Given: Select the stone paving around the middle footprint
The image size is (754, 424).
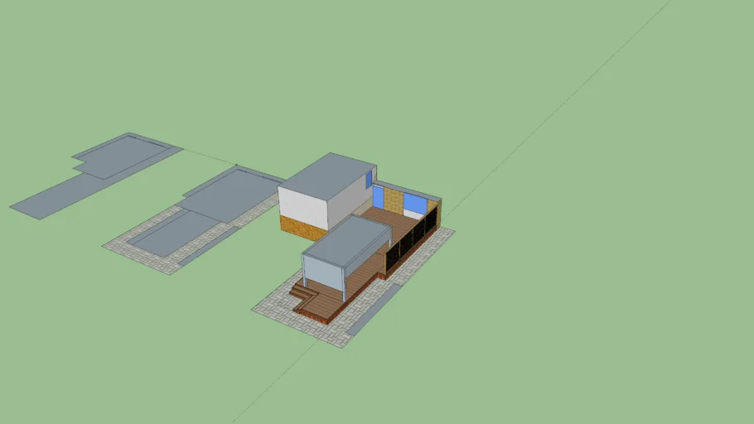Looking at the screenshot, I should pyautogui.click(x=137, y=251).
